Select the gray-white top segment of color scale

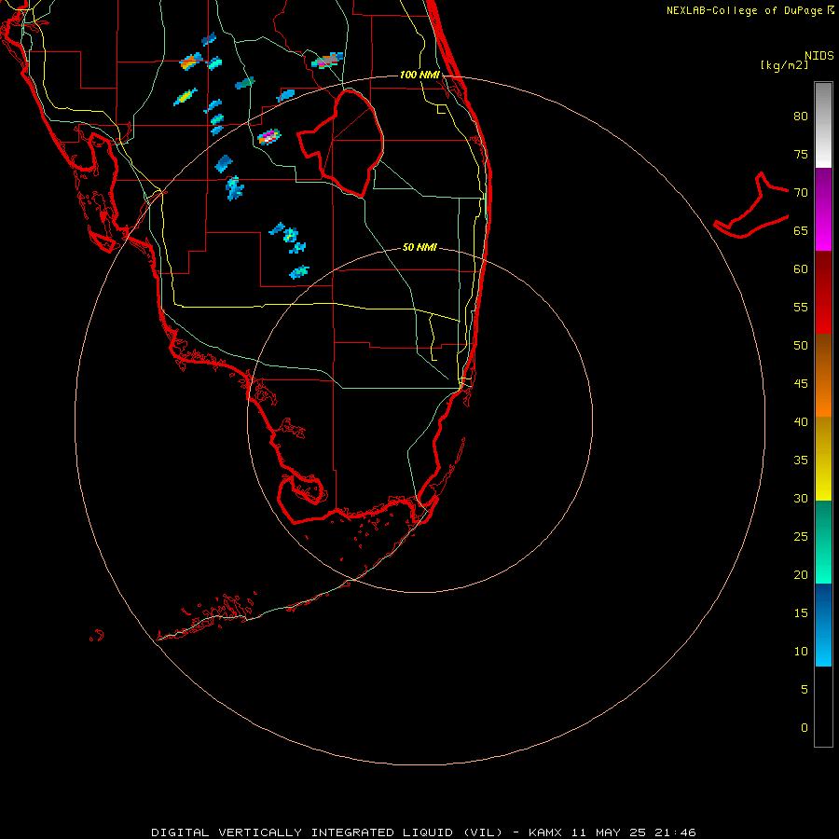(x=823, y=125)
